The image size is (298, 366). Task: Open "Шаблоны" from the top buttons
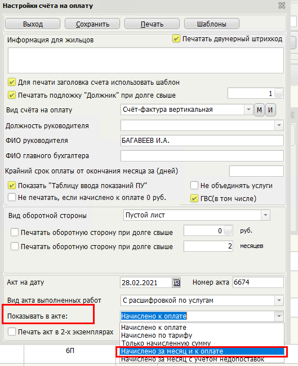212,24
